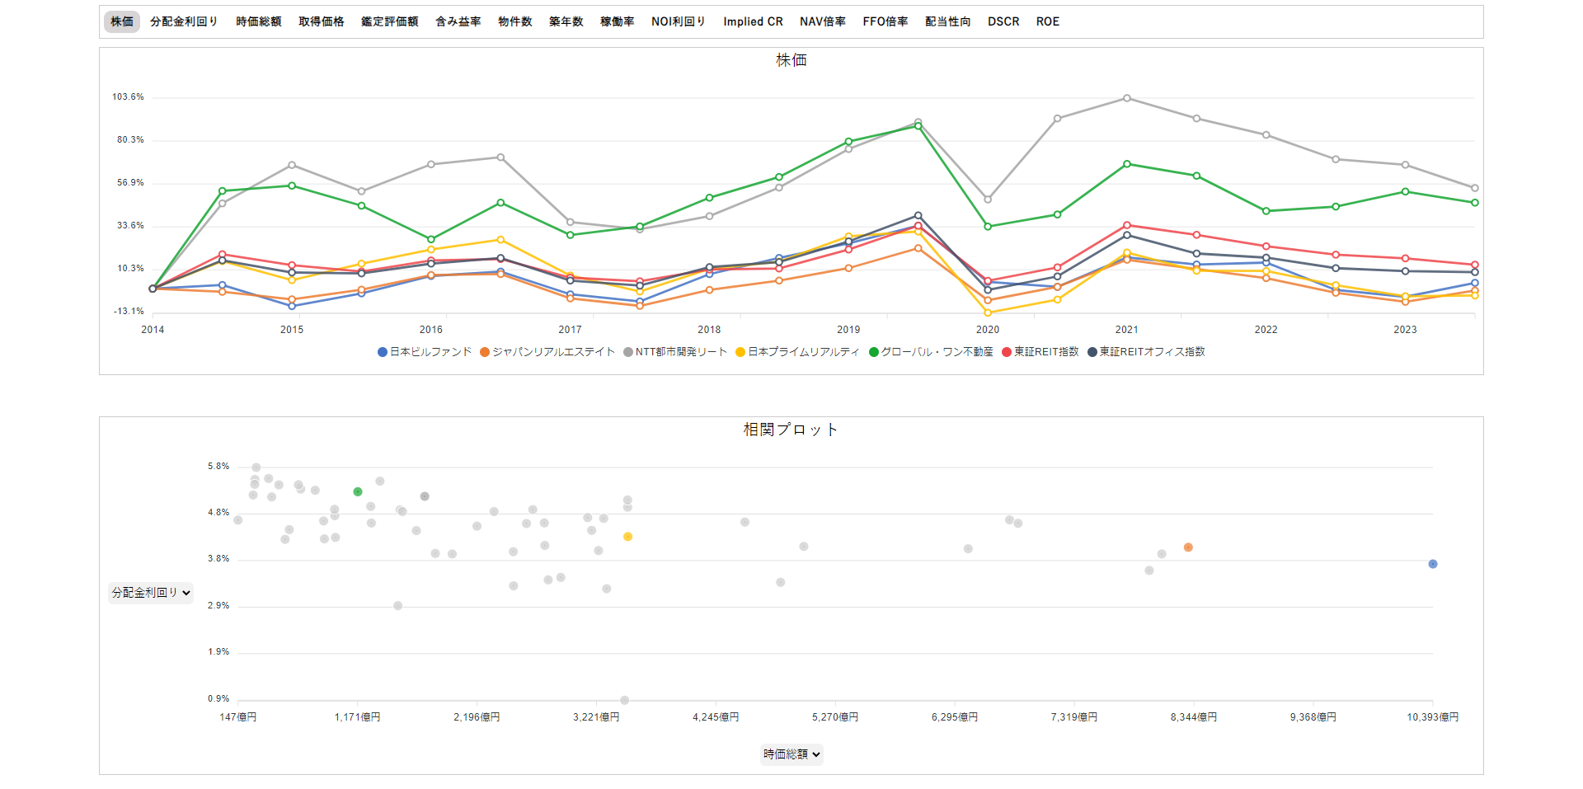
Task: Open the 鑑定評価額 tab
Action: (x=390, y=21)
